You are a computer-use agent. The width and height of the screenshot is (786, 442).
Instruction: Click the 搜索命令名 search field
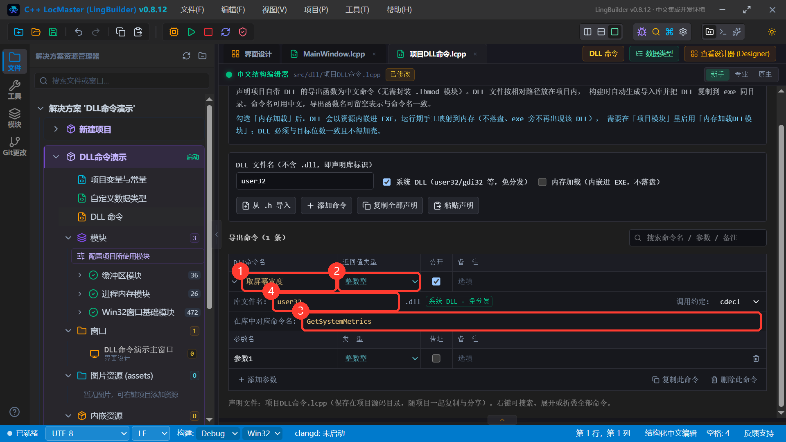pyautogui.click(x=698, y=238)
